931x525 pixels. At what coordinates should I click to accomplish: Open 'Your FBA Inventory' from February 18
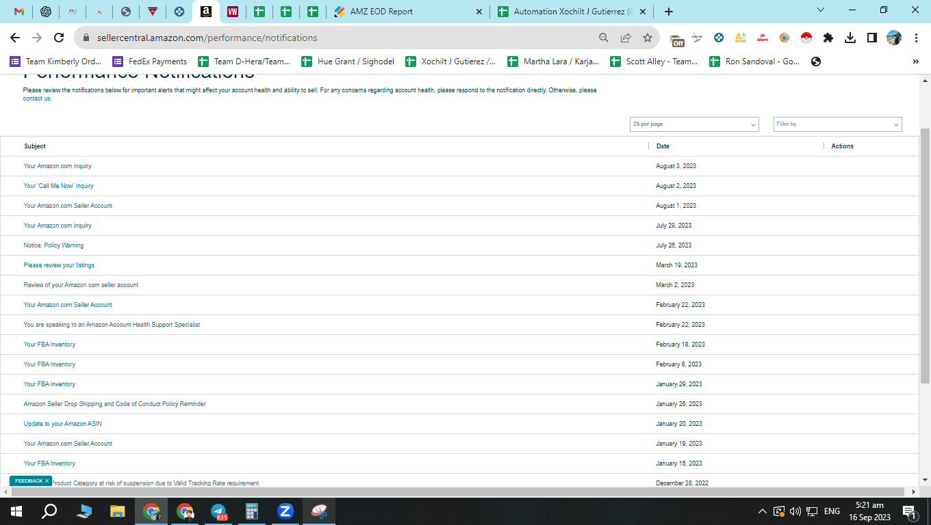tap(49, 345)
